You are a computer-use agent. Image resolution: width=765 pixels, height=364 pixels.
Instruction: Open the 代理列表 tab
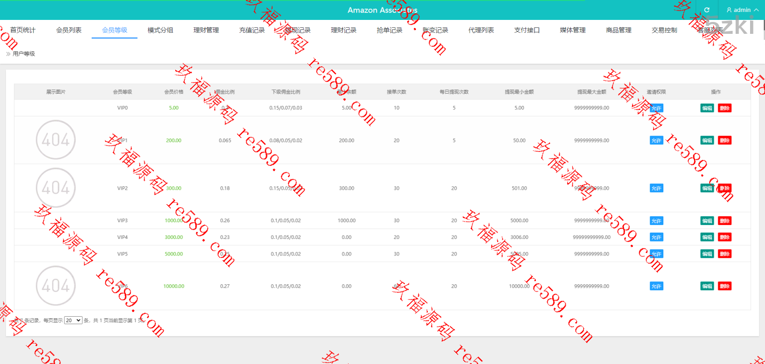click(481, 30)
